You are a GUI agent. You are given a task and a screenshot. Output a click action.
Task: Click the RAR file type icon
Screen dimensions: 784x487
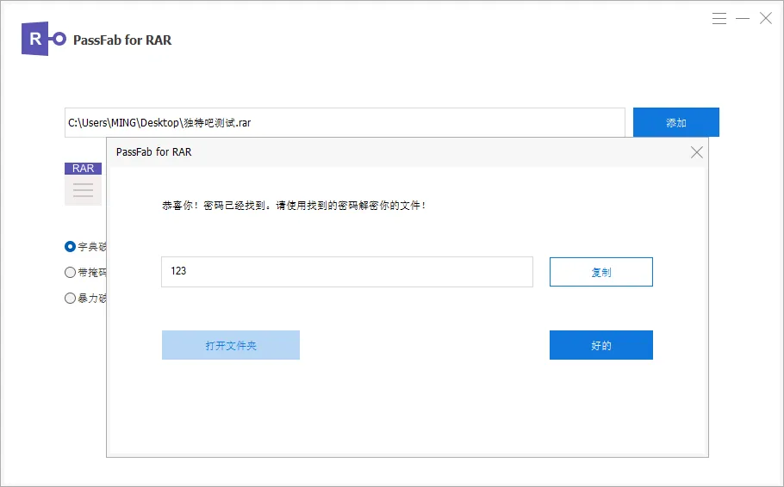pos(83,184)
